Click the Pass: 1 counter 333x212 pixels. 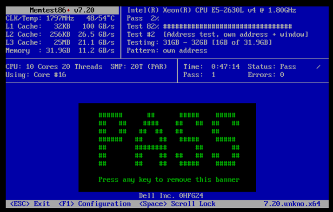pyautogui.click(x=200, y=75)
